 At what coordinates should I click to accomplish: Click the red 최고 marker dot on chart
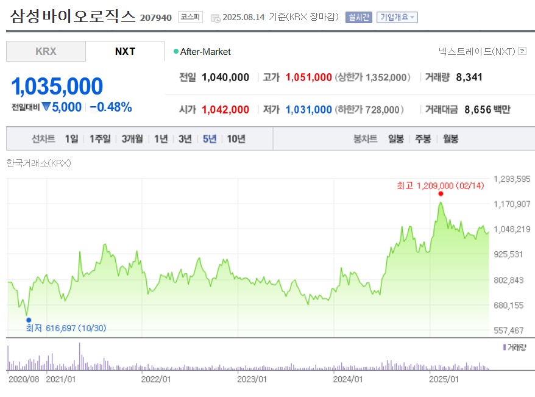pyautogui.click(x=441, y=194)
